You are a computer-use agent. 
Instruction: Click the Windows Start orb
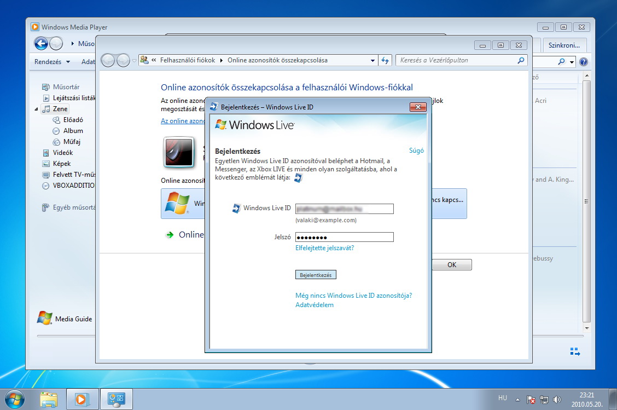pyautogui.click(x=13, y=399)
